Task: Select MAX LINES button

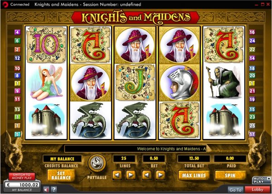Action: [194, 175]
